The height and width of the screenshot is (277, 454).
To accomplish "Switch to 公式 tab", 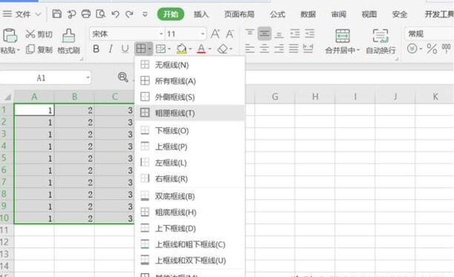I will tap(277, 14).
